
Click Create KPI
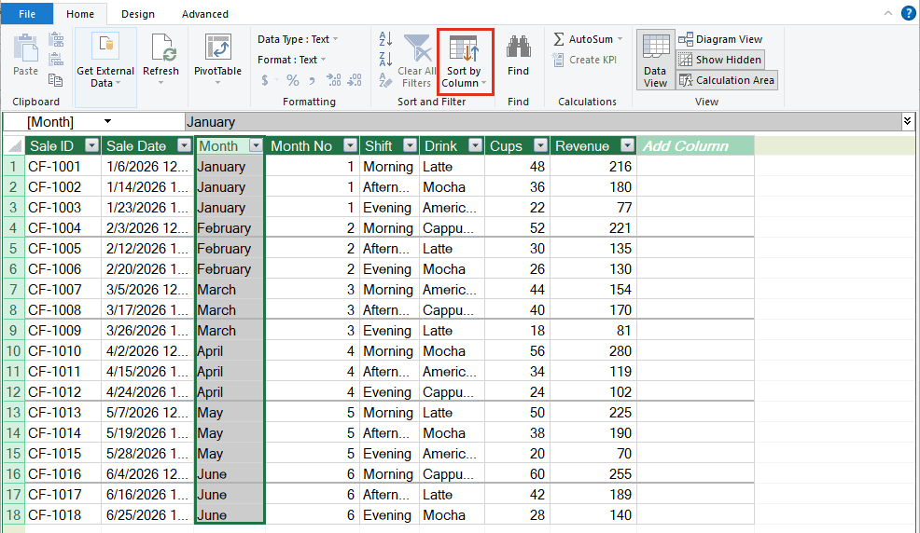(x=585, y=60)
